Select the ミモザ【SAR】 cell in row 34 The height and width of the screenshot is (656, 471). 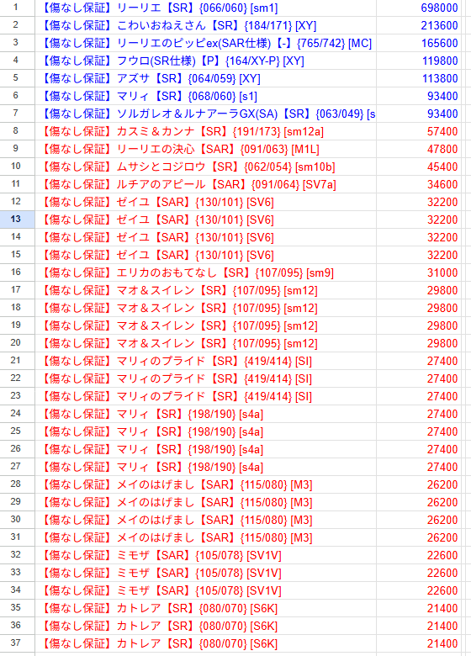(205, 590)
